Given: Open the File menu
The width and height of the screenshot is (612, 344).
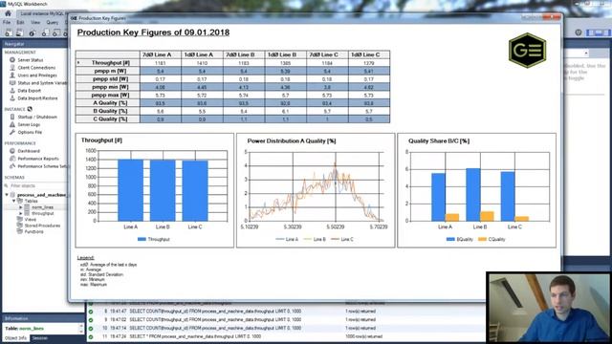Looking at the screenshot, I should [7, 23].
